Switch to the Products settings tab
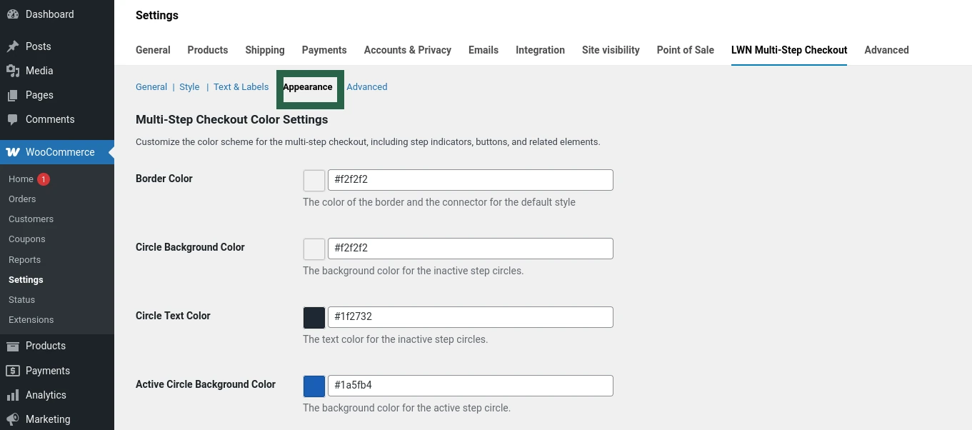The image size is (972, 430). (208, 50)
